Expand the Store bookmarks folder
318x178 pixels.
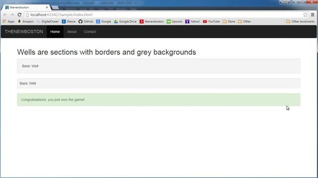click(229, 21)
